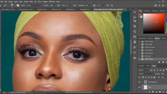Click the red RA plugin icon

135,58
